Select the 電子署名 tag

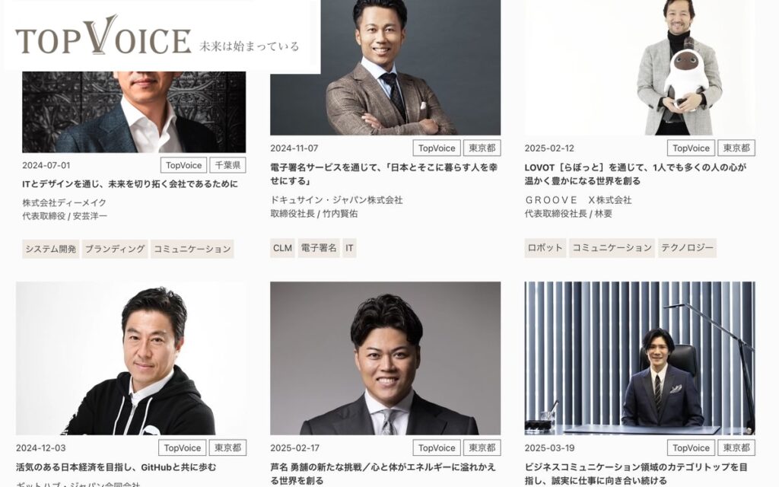click(319, 248)
